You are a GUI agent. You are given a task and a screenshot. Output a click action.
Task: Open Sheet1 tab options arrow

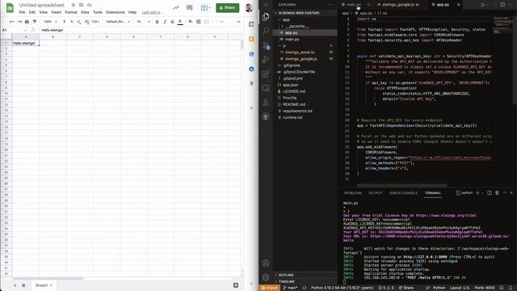coord(51,285)
